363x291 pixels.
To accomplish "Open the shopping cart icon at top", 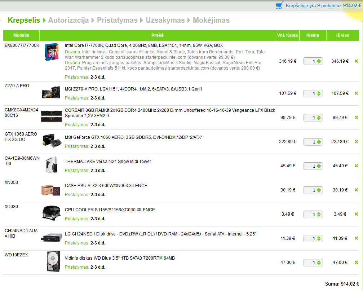I will click(280, 5).
